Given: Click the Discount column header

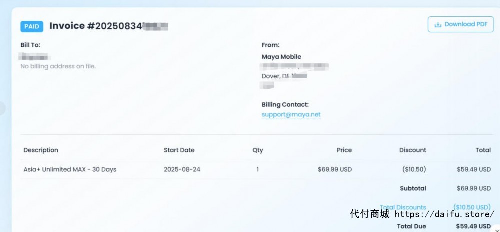Looking at the screenshot, I should (412, 150).
